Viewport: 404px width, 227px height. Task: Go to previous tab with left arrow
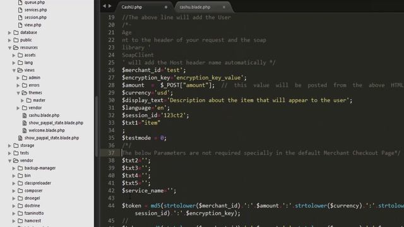coord(104,6)
